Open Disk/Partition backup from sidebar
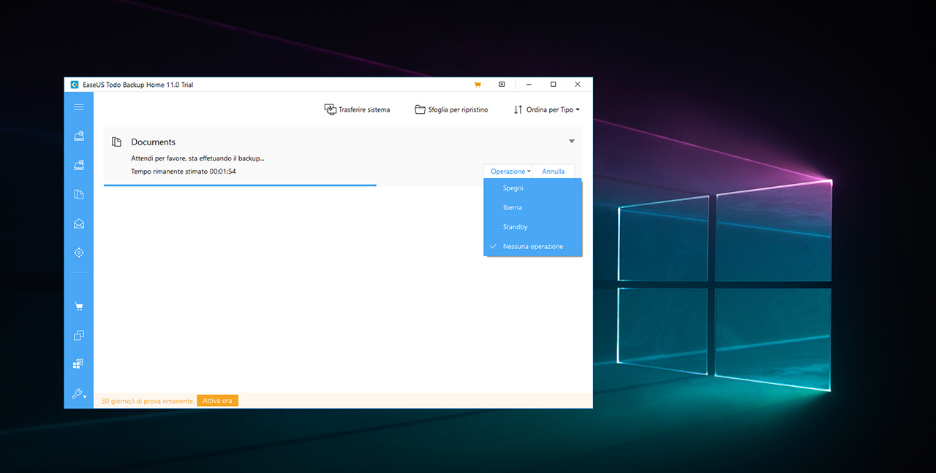Image resolution: width=936 pixels, height=473 pixels. [79, 136]
